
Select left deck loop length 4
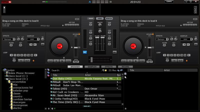coord(22,55)
